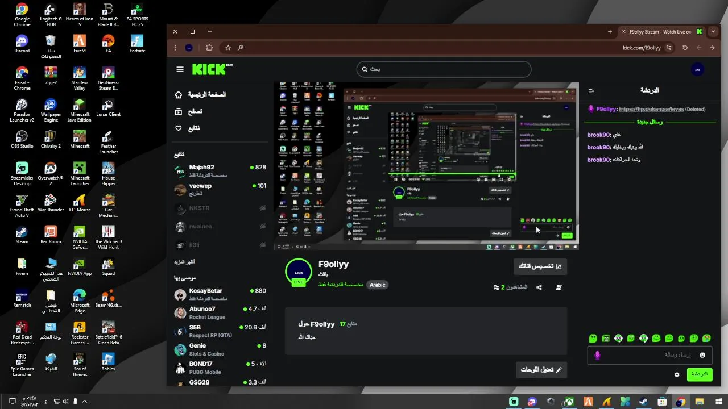
Task: Bookmark this page with the star icon
Action: click(x=228, y=48)
